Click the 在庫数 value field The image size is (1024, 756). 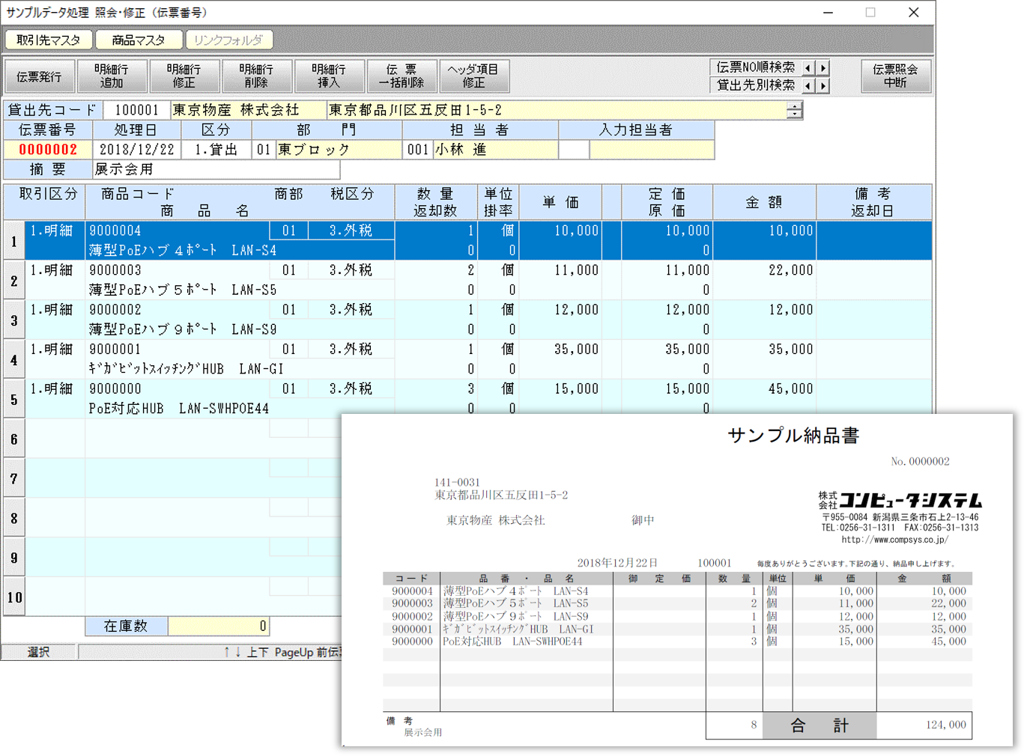218,626
